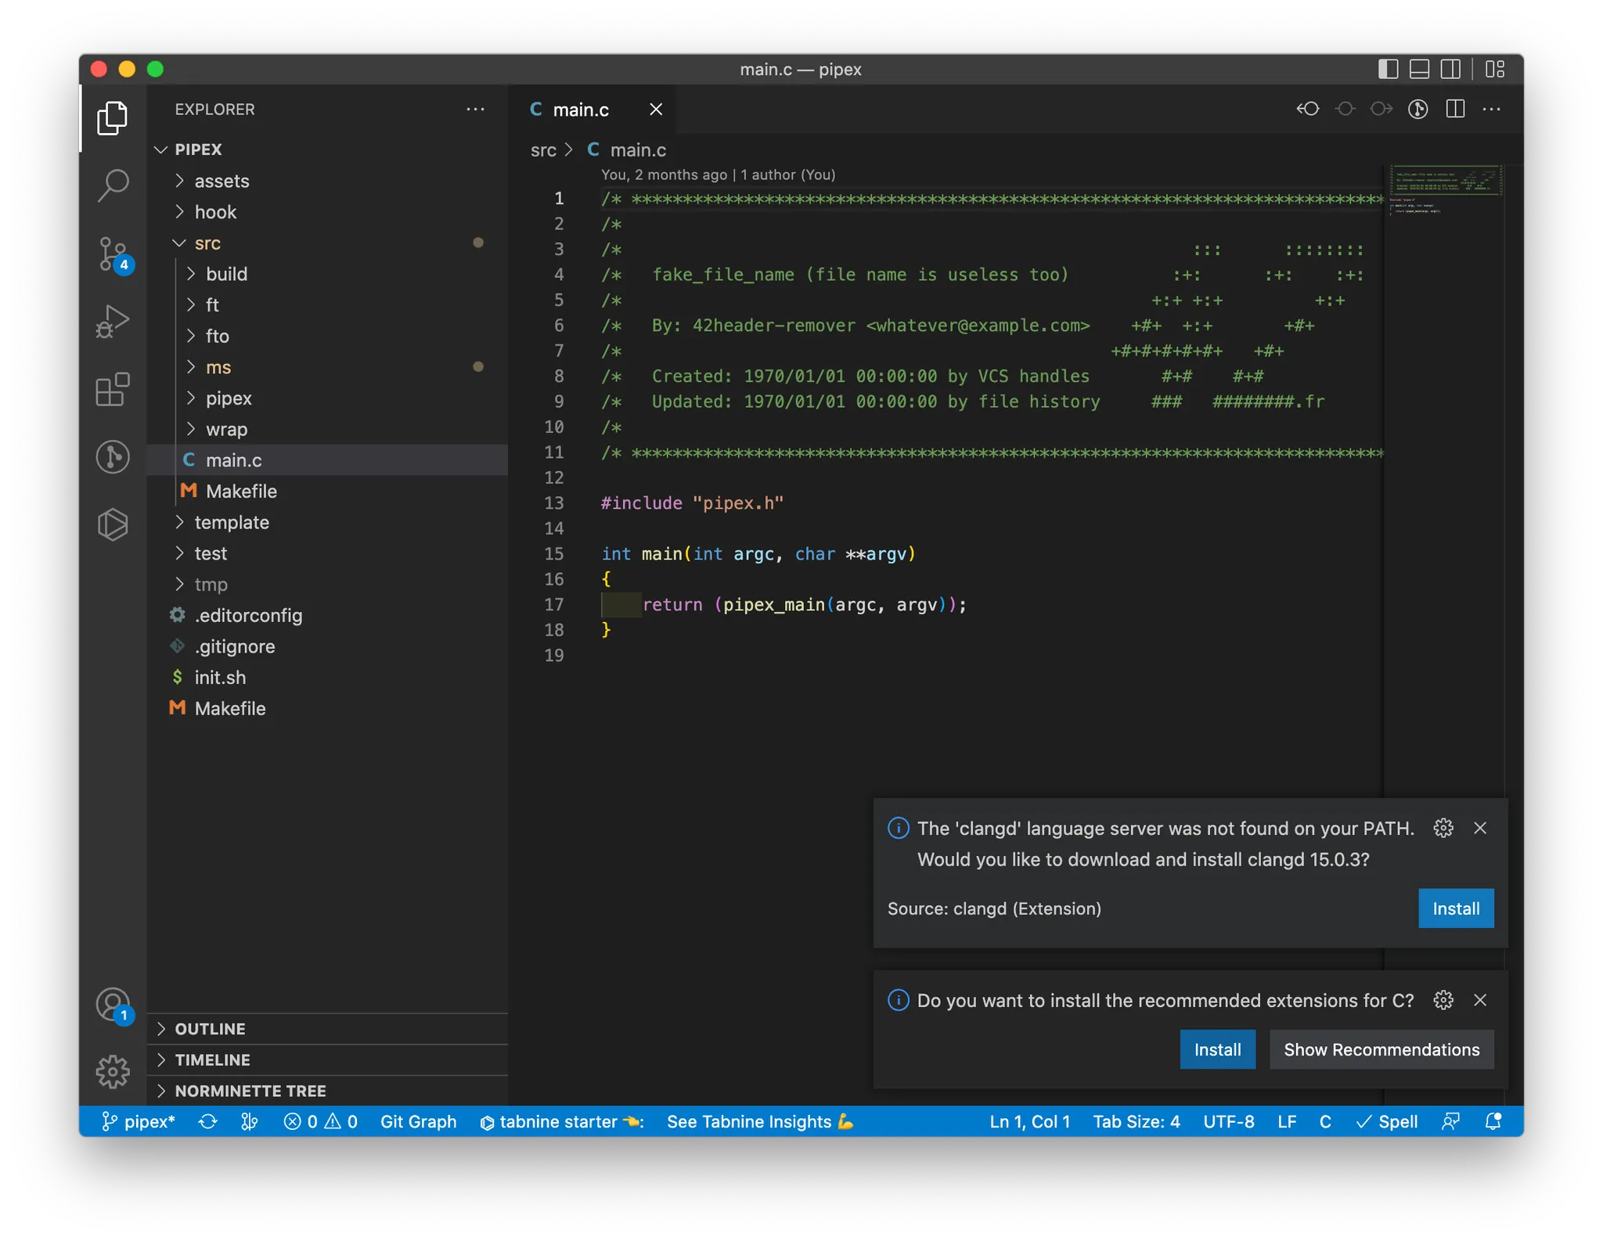Open the src Makefile file

[241, 491]
